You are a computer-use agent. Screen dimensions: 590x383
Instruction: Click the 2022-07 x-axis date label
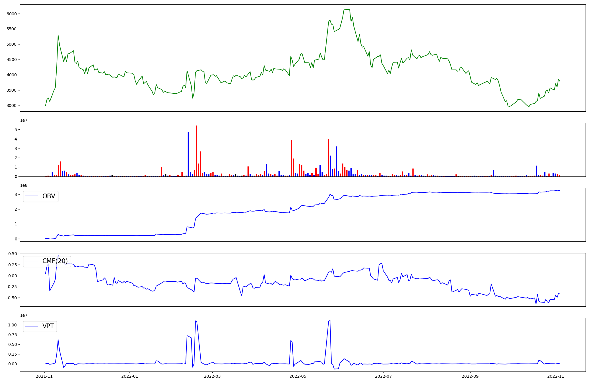(x=383, y=376)
